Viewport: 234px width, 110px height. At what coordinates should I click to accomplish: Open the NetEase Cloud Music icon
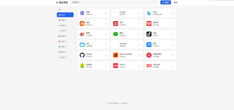coord(149,55)
